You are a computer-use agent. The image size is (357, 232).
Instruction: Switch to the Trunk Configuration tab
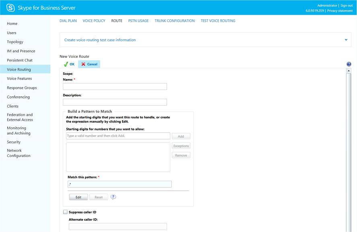pyautogui.click(x=174, y=21)
